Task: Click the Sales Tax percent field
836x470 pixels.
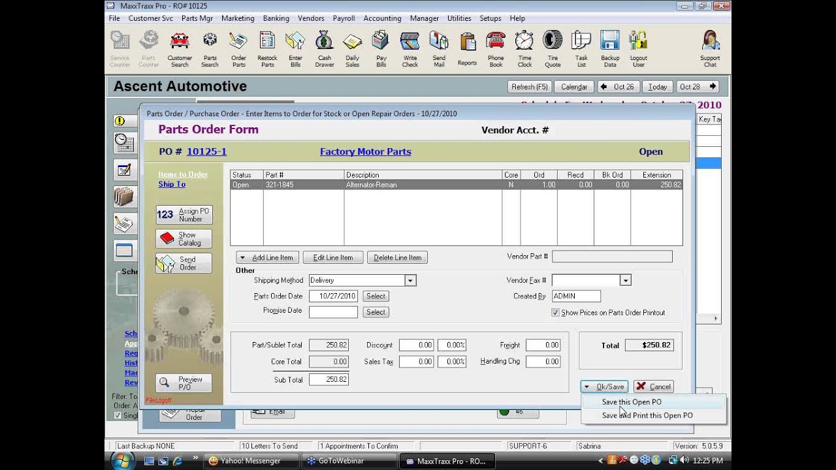Action: (x=452, y=362)
